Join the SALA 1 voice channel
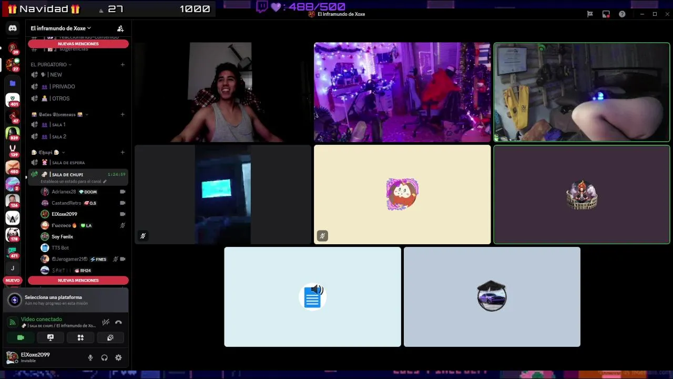This screenshot has width=673, height=379. [78, 125]
